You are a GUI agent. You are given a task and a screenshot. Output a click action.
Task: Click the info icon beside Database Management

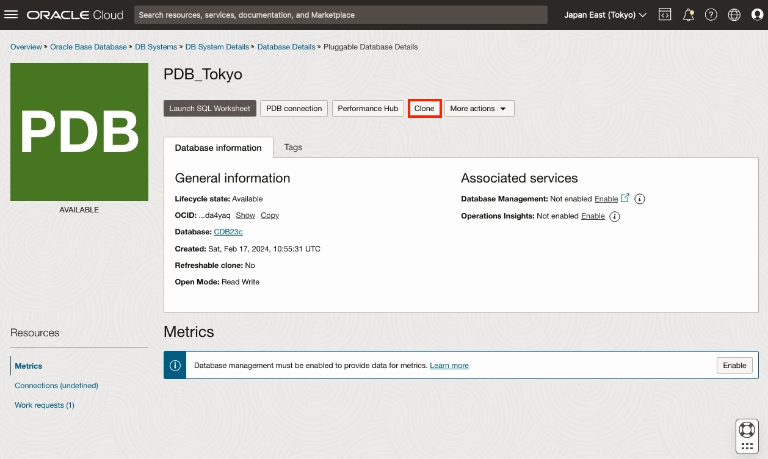(x=639, y=198)
